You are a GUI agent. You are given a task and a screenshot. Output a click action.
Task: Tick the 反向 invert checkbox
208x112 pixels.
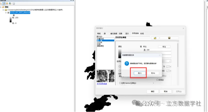(157, 80)
